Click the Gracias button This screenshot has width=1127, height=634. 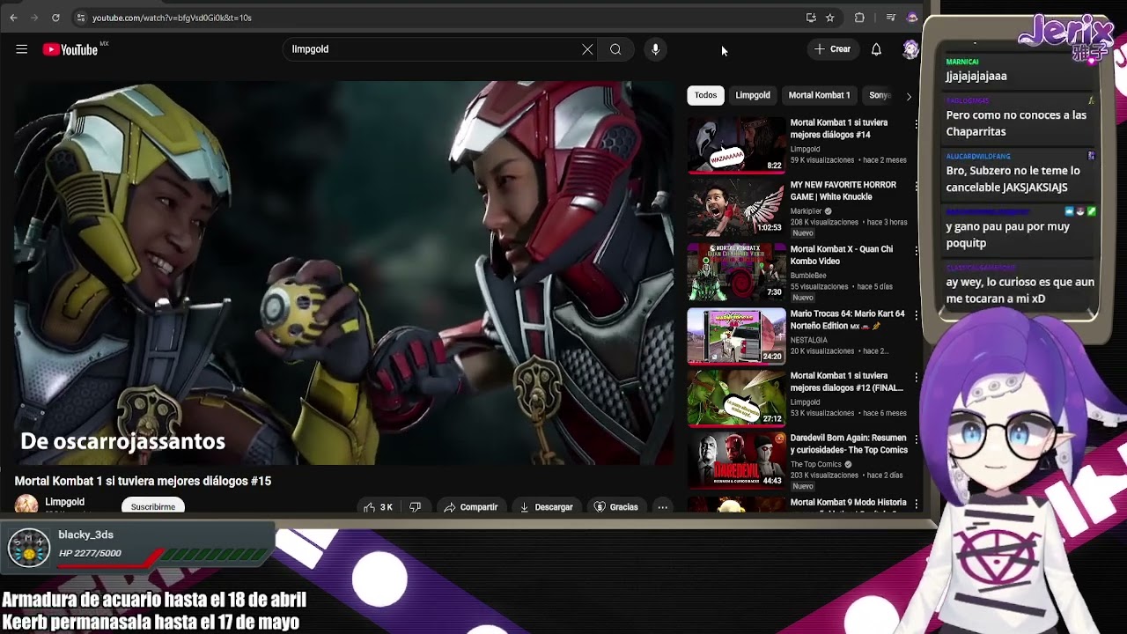[x=615, y=507]
